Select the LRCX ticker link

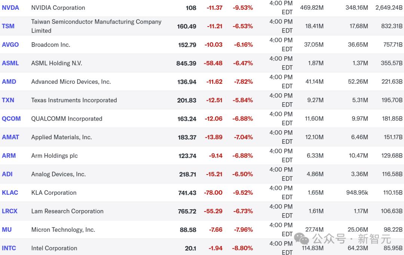(10, 211)
